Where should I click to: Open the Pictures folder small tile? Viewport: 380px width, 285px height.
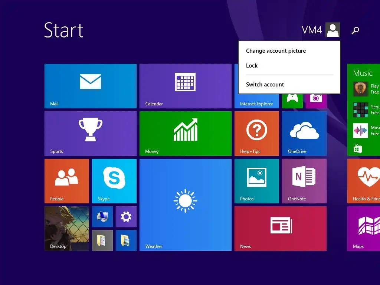(126, 240)
